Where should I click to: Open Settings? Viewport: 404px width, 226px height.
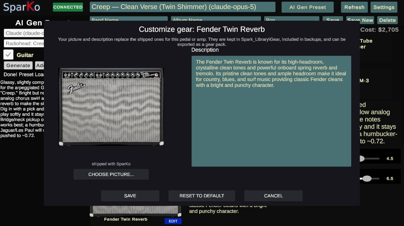point(384,7)
